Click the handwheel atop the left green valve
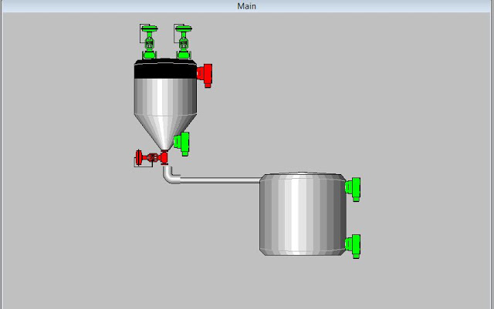 click(149, 29)
